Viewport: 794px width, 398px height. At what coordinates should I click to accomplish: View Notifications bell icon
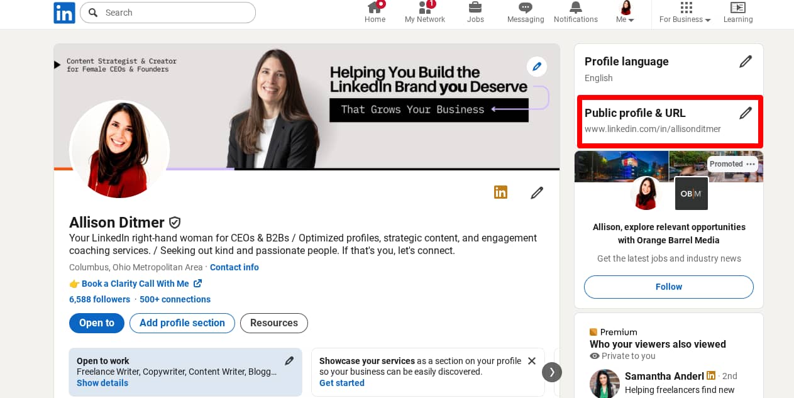(x=575, y=8)
